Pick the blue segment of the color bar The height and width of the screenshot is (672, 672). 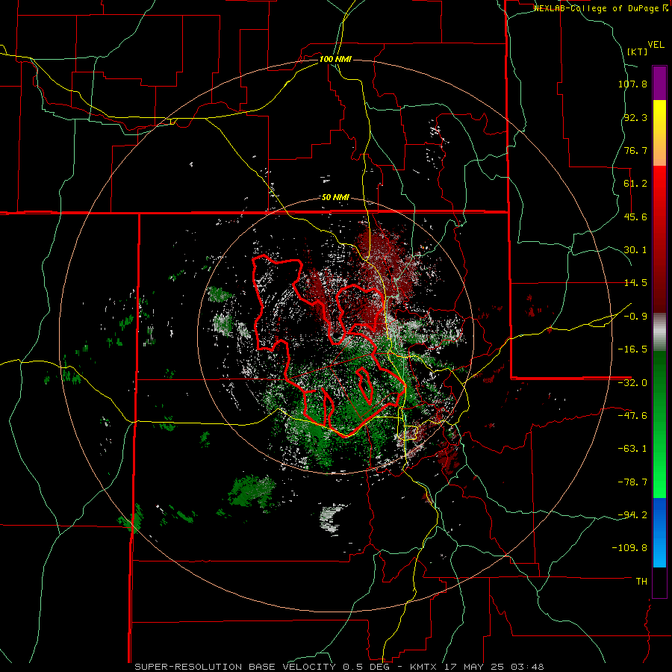659,532
